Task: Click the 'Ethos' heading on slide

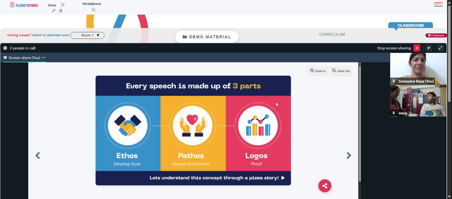Action: [127, 156]
